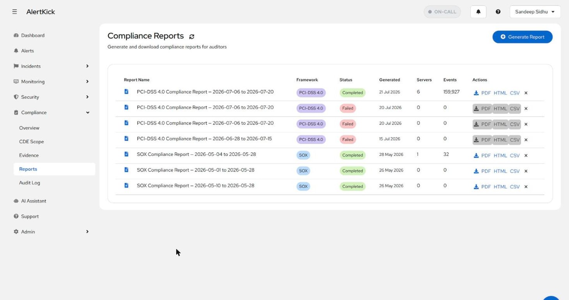
Task: Open the hamburger menu icon
Action: [14, 12]
